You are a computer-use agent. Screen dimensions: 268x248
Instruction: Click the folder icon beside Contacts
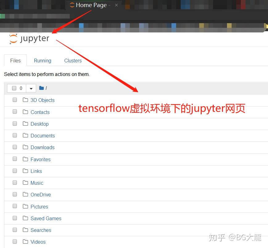tap(25, 111)
